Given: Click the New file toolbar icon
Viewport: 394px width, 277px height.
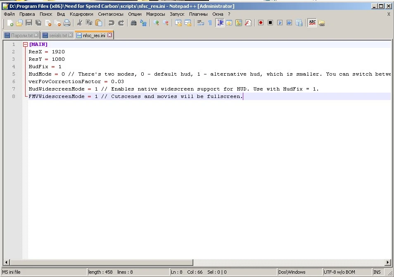Looking at the screenshot, I should 10,23.
